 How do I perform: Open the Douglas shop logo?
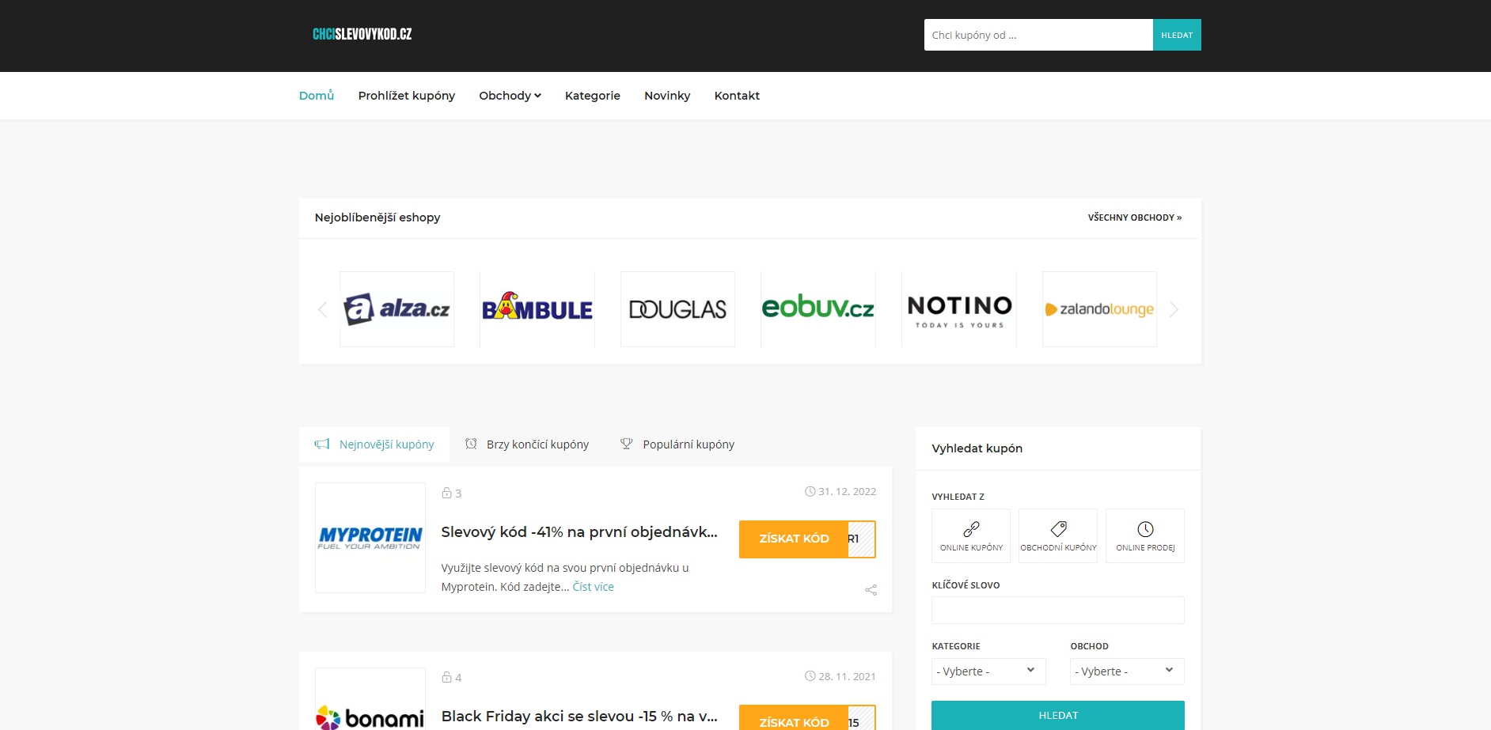coord(677,309)
